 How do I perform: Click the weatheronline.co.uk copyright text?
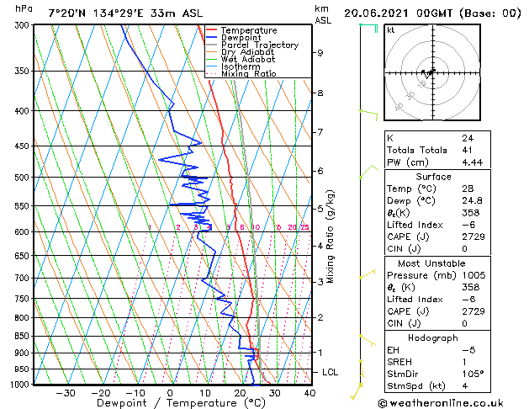[441, 403]
